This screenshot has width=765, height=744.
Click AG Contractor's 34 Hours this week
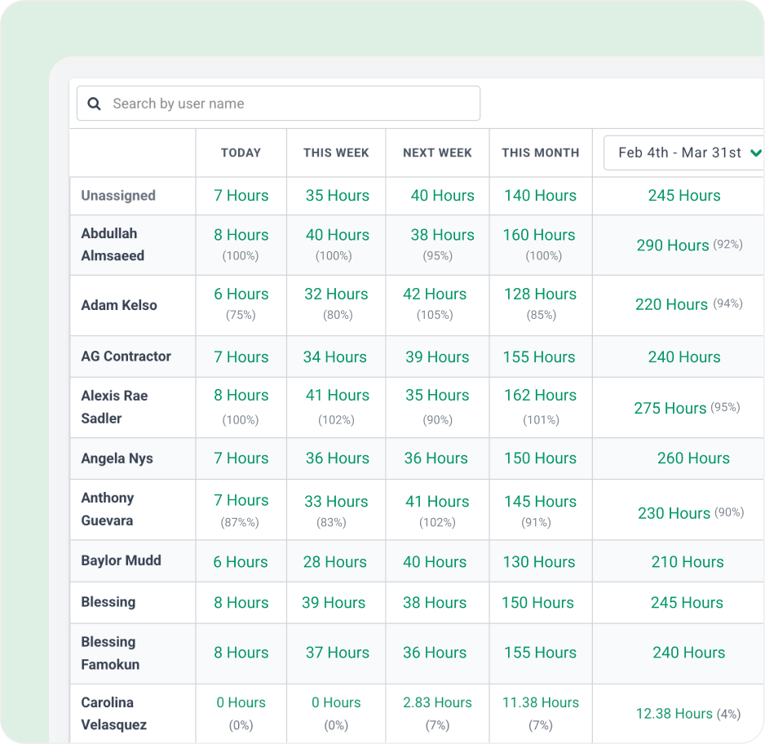tap(334, 357)
